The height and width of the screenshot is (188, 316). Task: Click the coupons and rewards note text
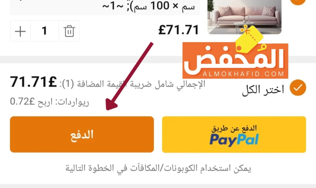point(158,168)
